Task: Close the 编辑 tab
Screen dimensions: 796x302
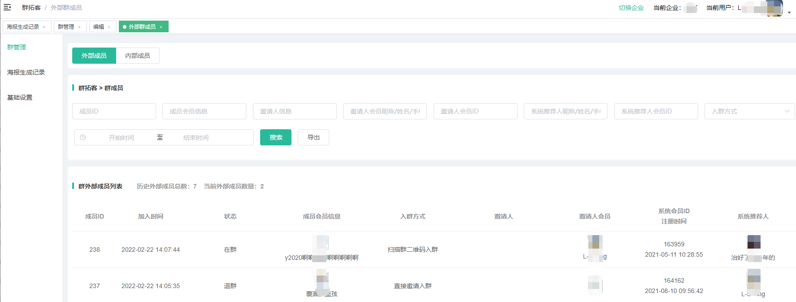Action: [109, 27]
